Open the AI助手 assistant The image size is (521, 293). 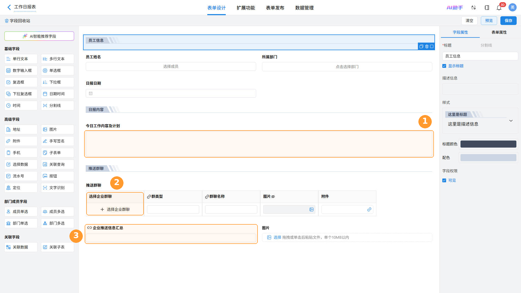point(455,8)
